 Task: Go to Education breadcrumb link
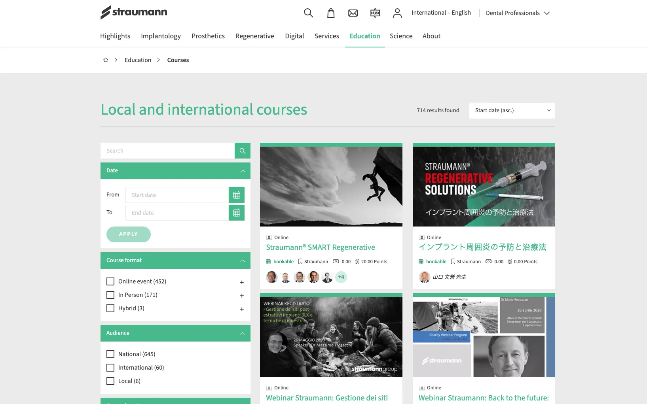[x=138, y=60]
